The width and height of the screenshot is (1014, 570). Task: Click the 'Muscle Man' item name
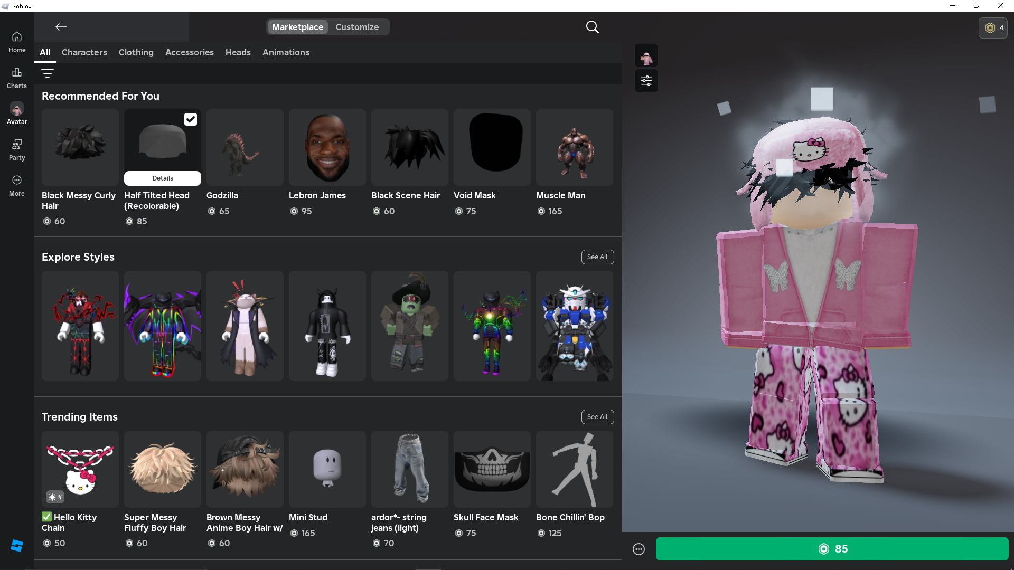click(561, 195)
